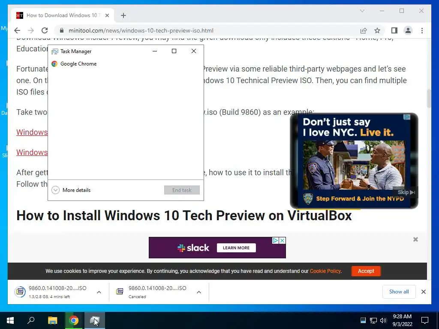
Task: Click the How to Install Windows 10 heading
Action: pyautogui.click(x=184, y=216)
